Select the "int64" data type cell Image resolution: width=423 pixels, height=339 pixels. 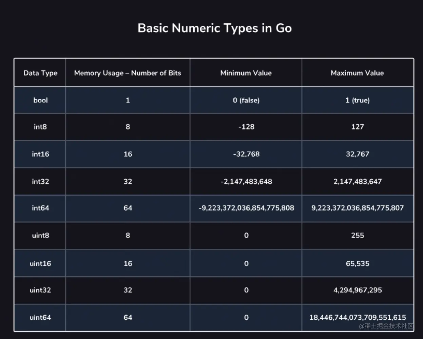(x=40, y=208)
